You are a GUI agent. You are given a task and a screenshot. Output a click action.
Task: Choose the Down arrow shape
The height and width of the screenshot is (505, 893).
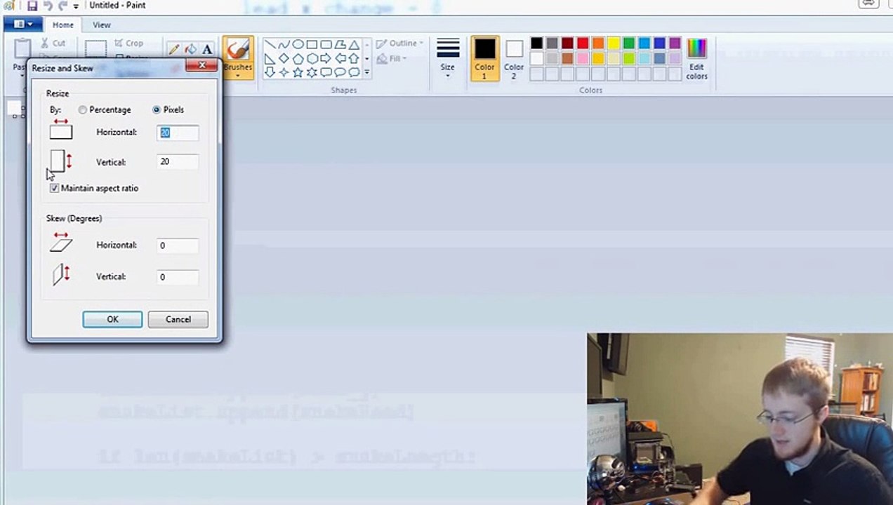[x=270, y=72]
